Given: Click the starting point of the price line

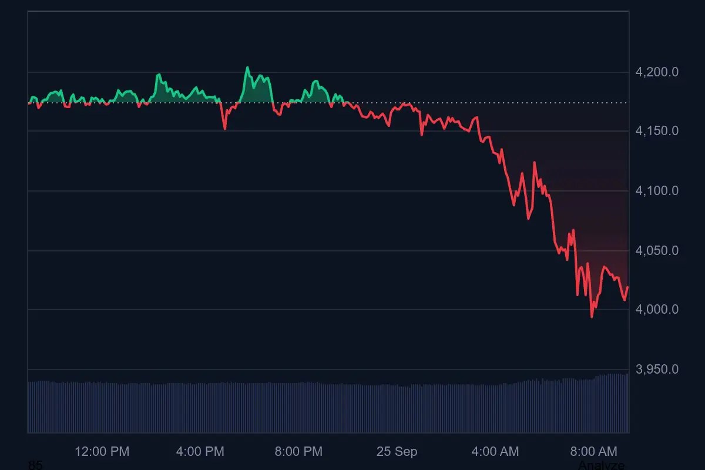Looking at the screenshot, I should click(x=28, y=103).
